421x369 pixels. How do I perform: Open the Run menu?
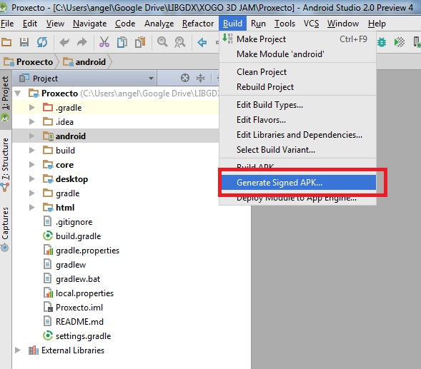[258, 24]
